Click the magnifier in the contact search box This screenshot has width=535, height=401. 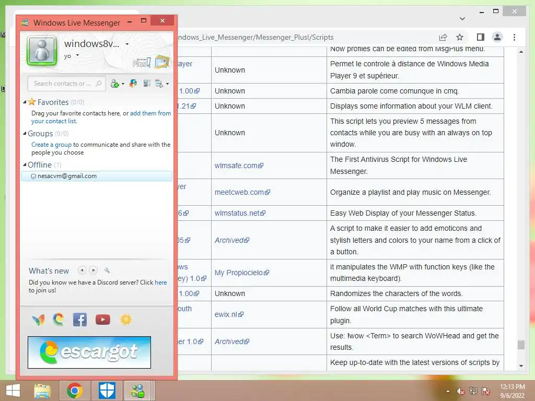(99, 84)
